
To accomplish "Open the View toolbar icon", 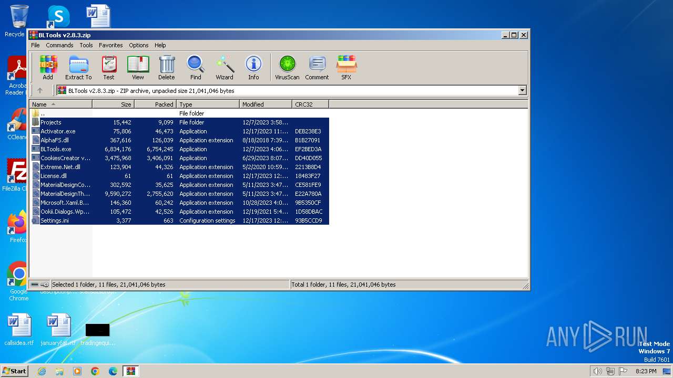I will pos(138,68).
